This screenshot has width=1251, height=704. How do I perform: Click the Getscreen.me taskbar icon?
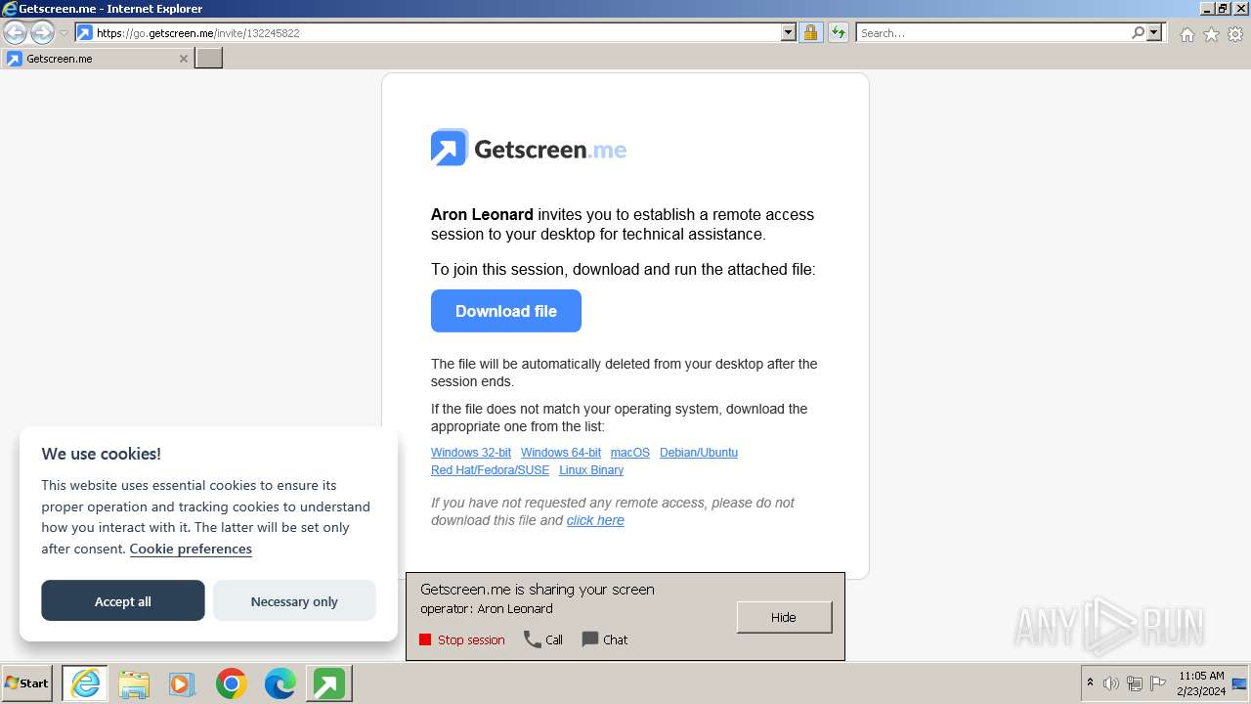[x=328, y=683]
